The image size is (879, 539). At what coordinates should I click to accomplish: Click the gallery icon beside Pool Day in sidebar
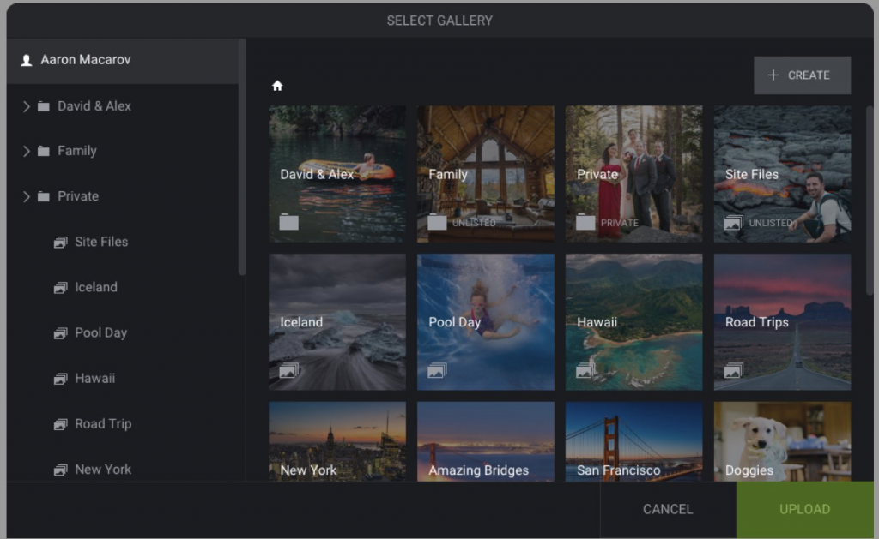pyautogui.click(x=61, y=333)
